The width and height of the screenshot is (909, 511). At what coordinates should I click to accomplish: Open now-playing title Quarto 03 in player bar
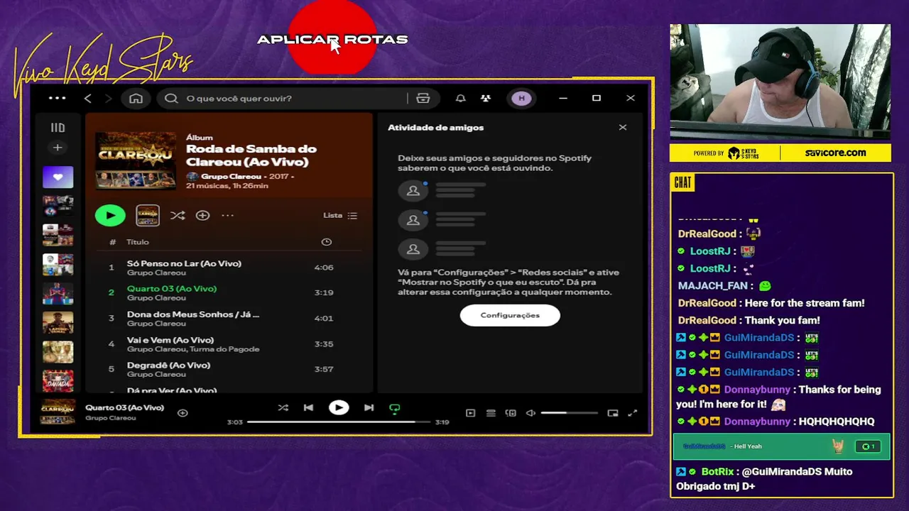point(124,407)
